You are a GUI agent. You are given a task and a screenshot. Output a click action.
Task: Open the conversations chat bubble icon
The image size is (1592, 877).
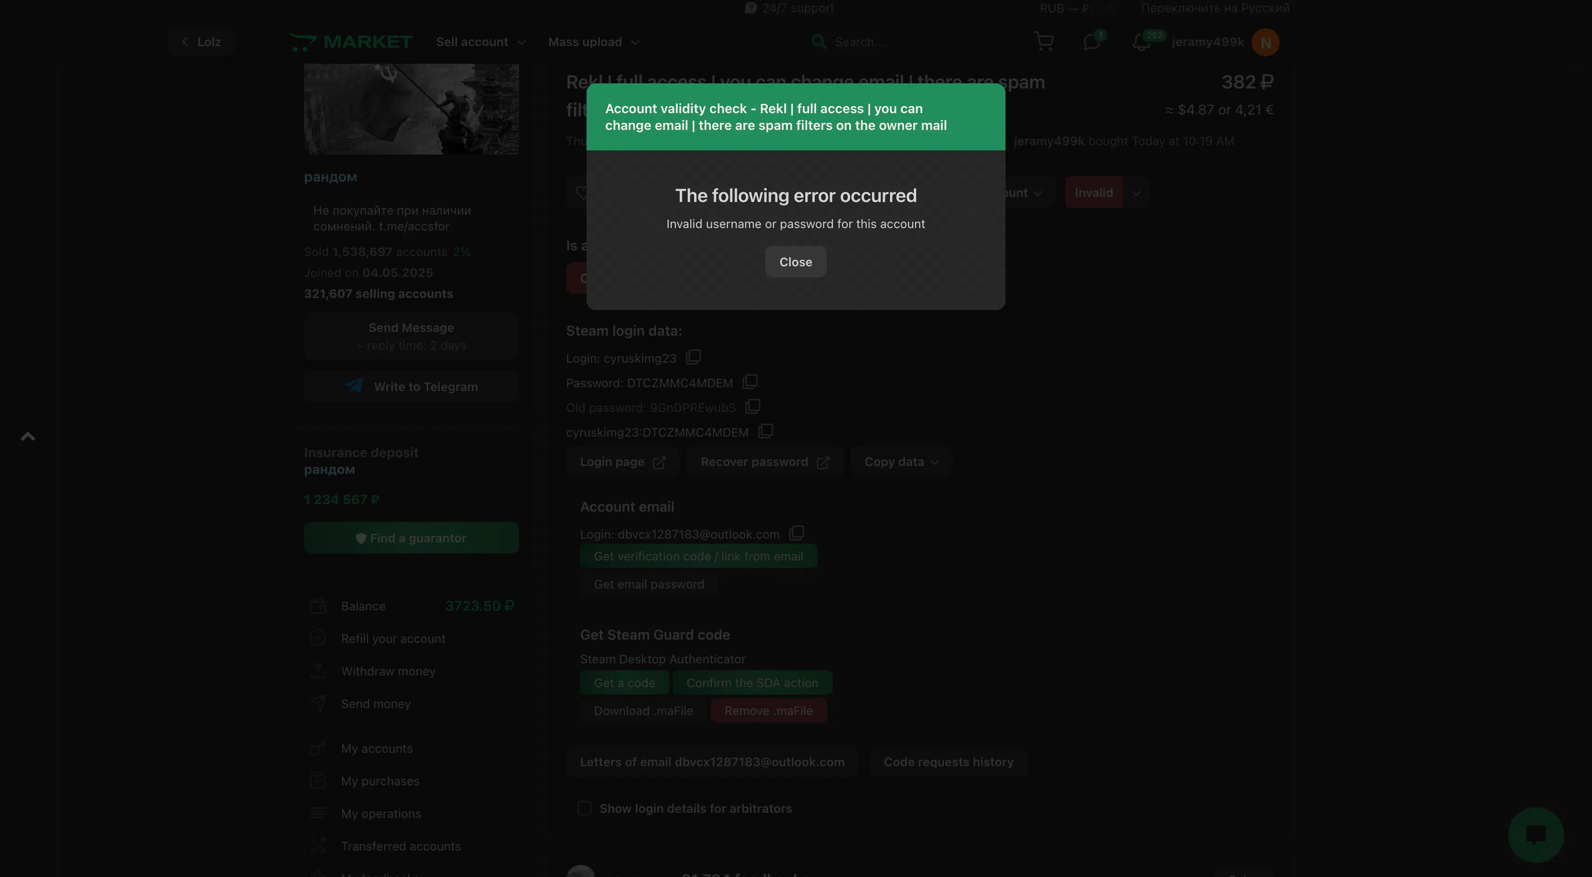1092,41
